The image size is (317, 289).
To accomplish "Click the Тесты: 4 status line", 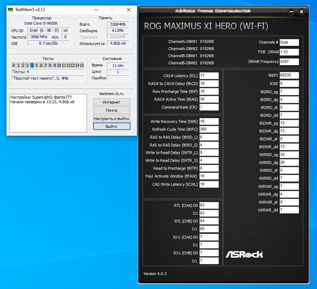I will coord(48,72).
